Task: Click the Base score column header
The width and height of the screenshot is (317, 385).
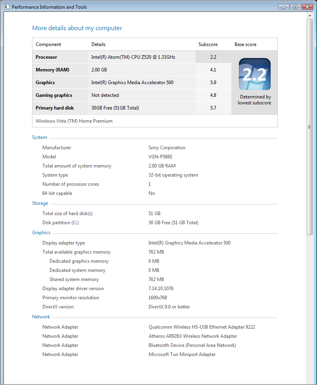Action: [x=245, y=44]
